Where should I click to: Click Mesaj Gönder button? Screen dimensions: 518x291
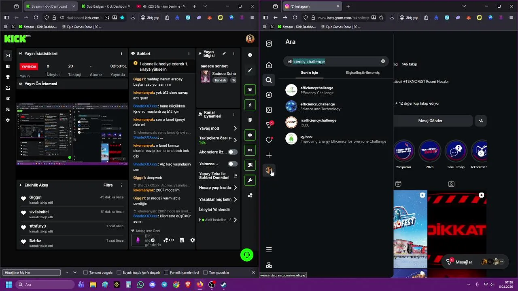430,120
